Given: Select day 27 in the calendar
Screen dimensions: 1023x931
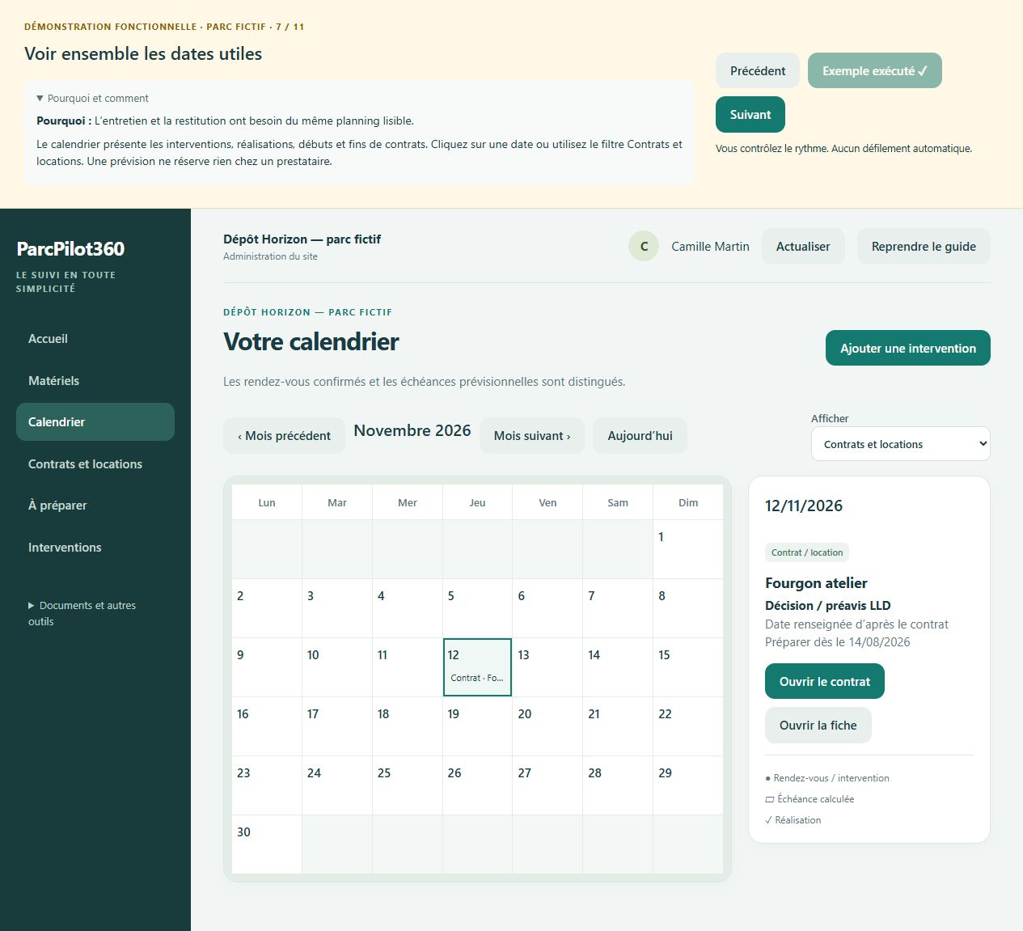Looking at the screenshot, I should coord(547,785).
